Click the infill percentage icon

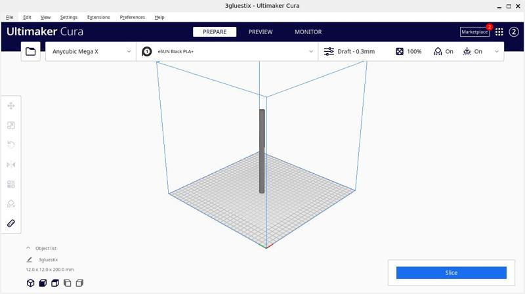click(400, 51)
